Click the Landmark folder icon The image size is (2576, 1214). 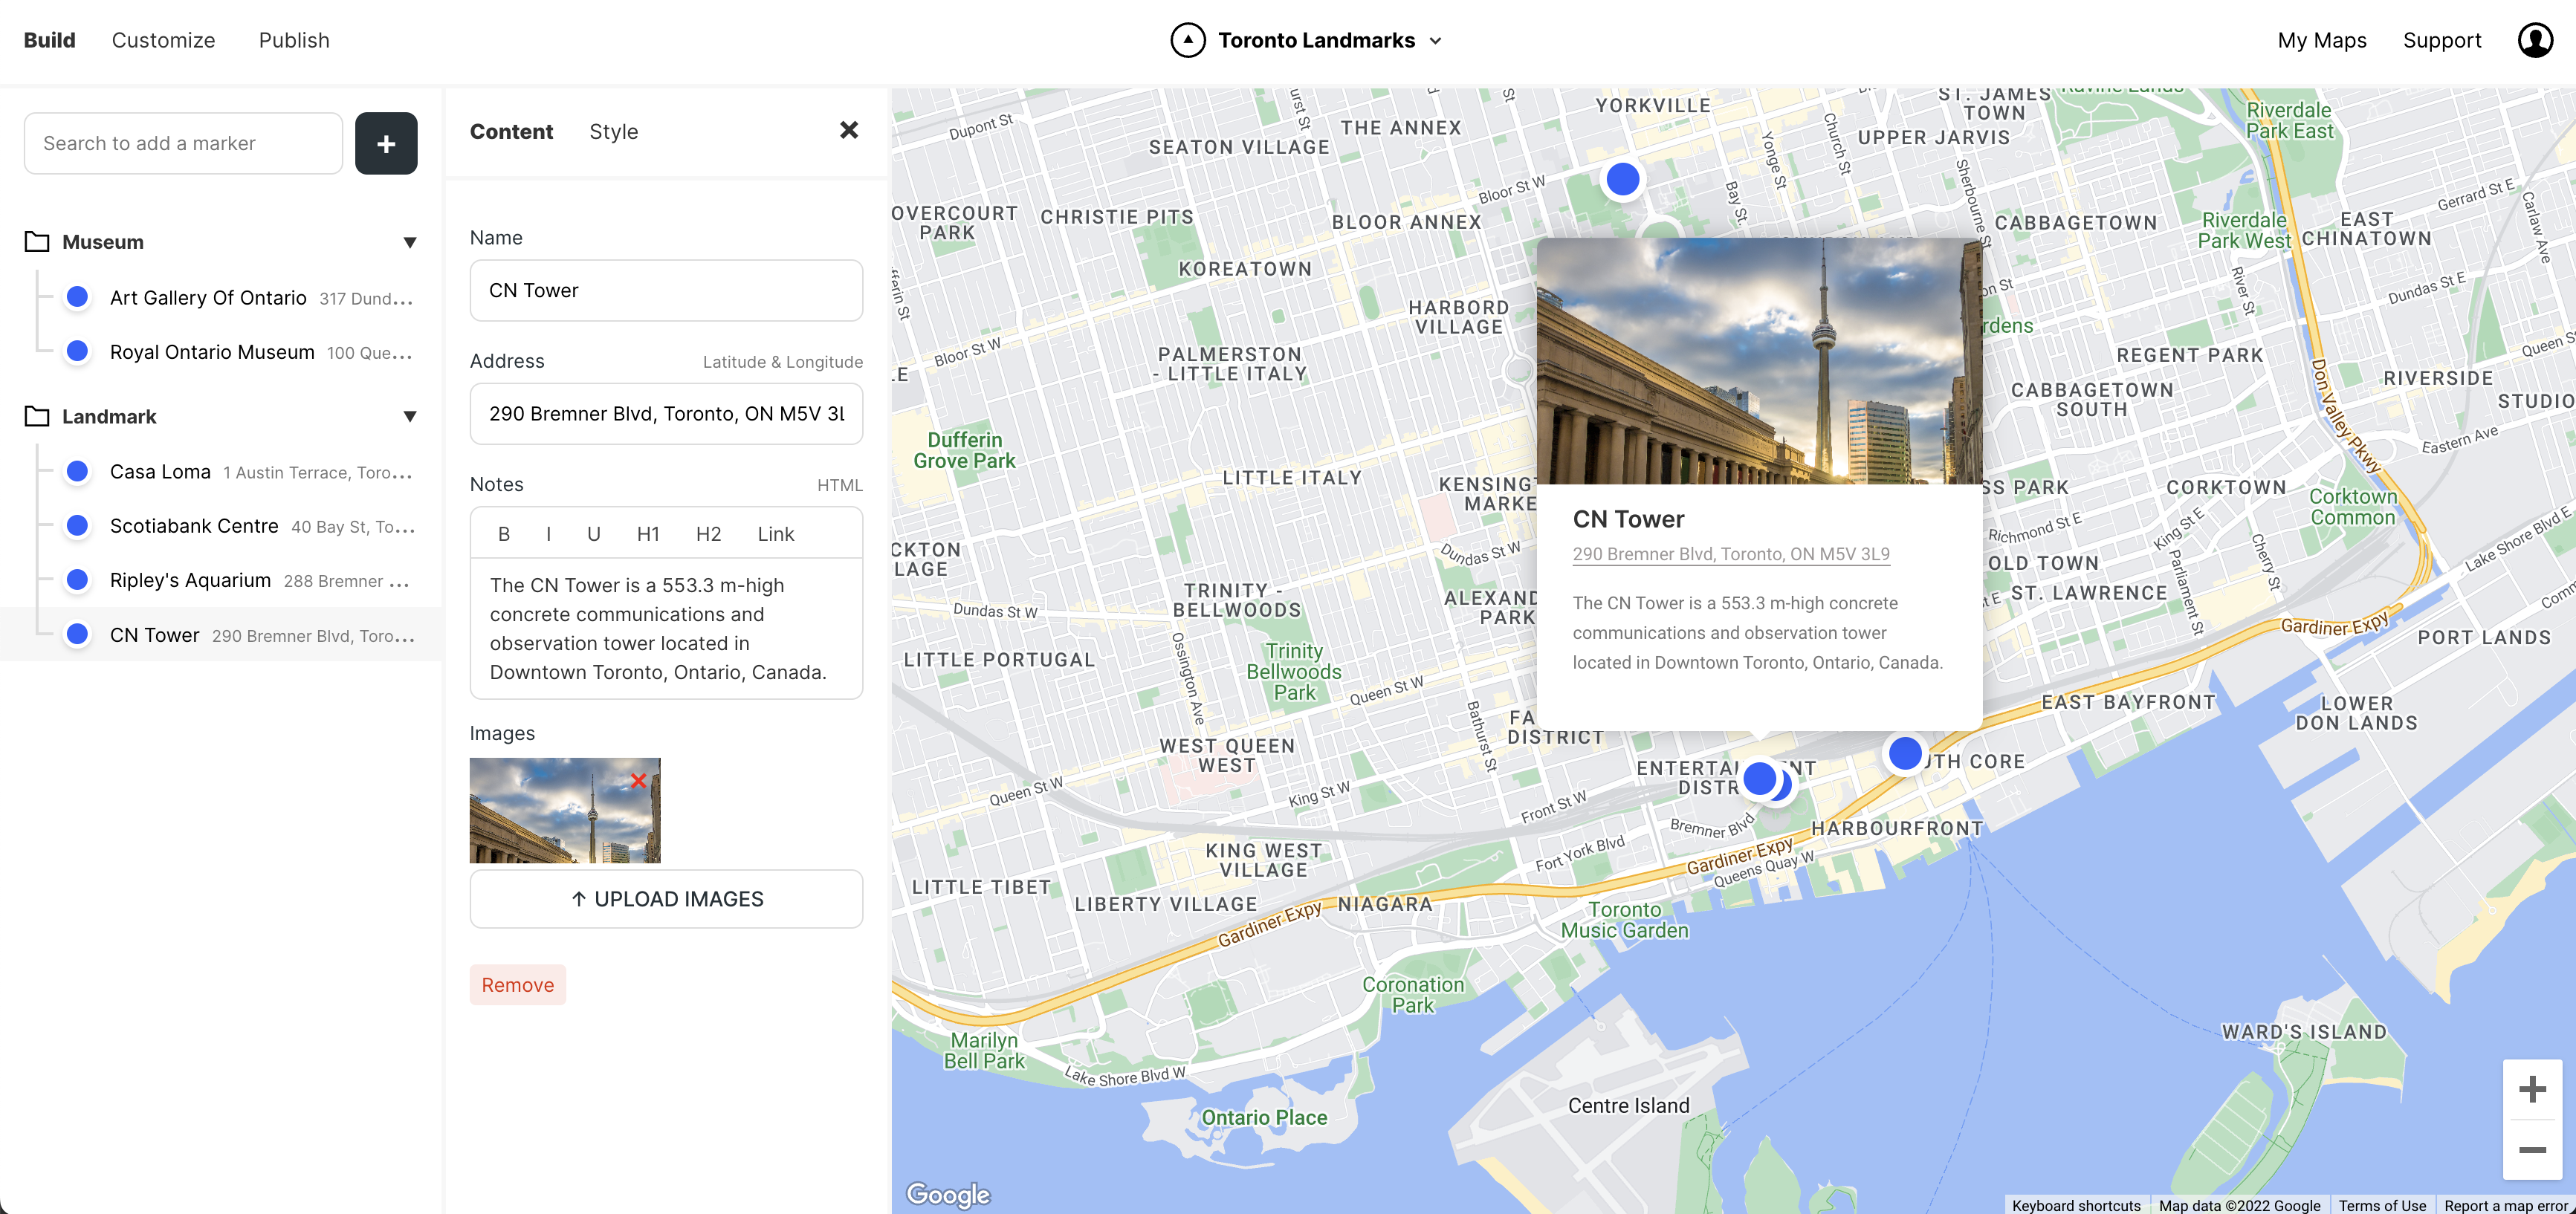coord(37,416)
